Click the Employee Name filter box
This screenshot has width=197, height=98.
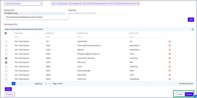[x=102, y=37]
